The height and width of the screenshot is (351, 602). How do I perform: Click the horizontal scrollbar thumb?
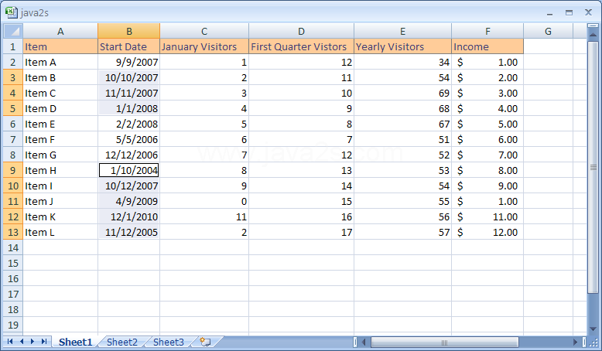tap(445, 342)
